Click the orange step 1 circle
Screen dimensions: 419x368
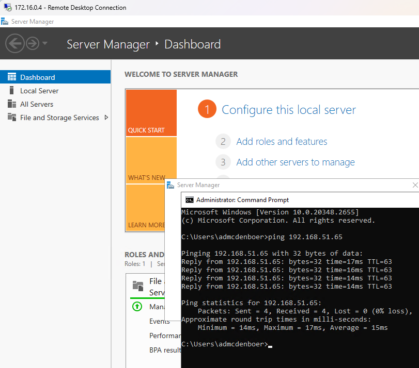[207, 109]
